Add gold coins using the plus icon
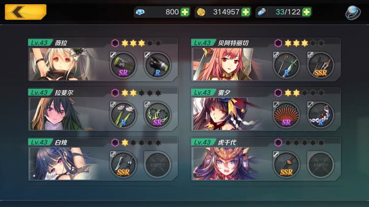The image size is (369, 207). click(246, 12)
